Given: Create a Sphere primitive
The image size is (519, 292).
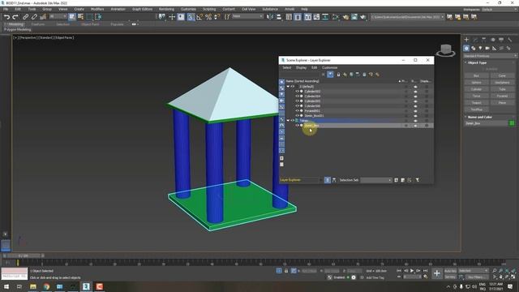Looking at the screenshot, I should click(476, 83).
